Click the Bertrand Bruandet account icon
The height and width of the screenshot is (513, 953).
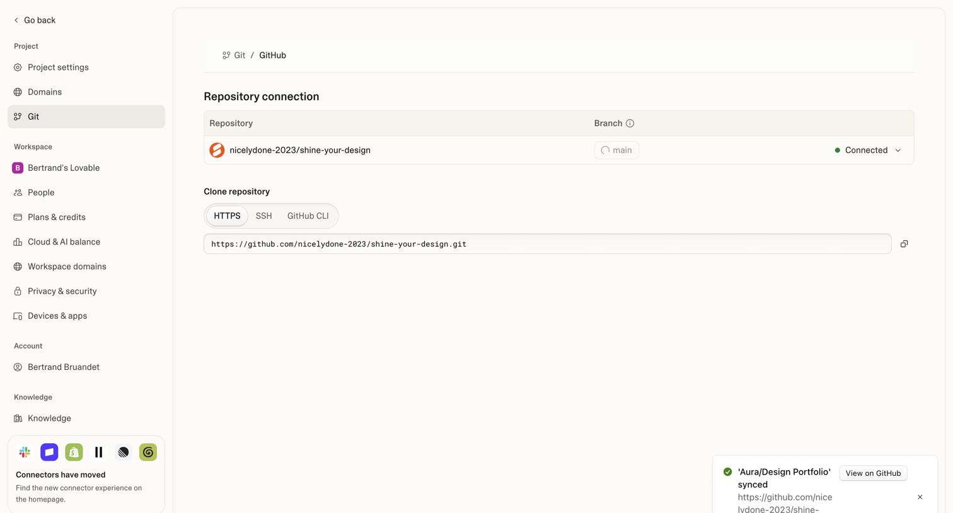[18, 367]
